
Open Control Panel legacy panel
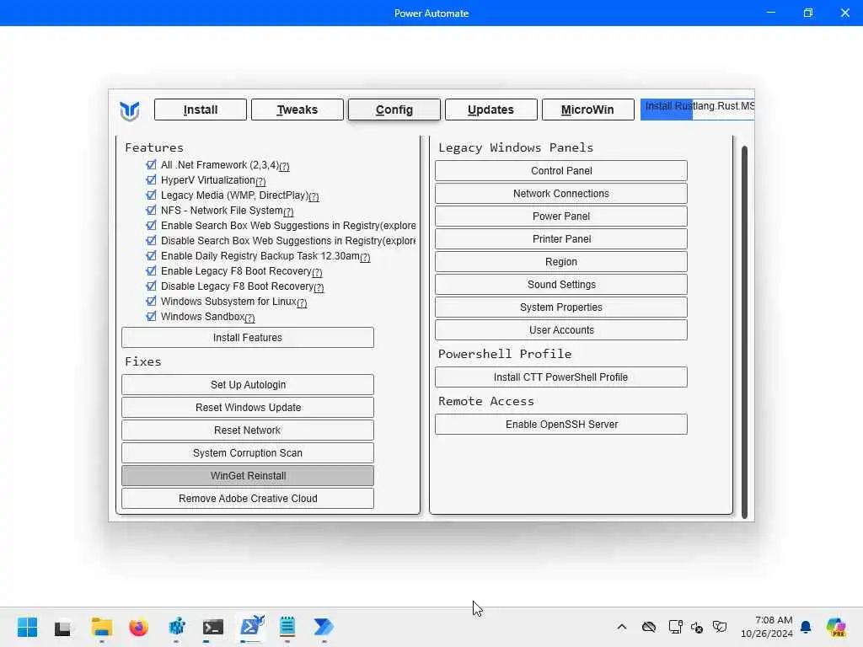click(x=560, y=170)
